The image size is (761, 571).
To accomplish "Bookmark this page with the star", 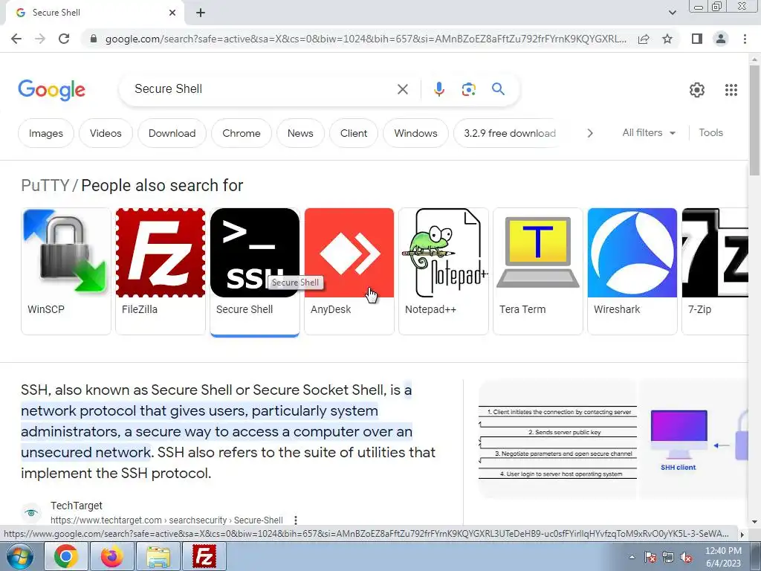I will pyautogui.click(x=667, y=39).
